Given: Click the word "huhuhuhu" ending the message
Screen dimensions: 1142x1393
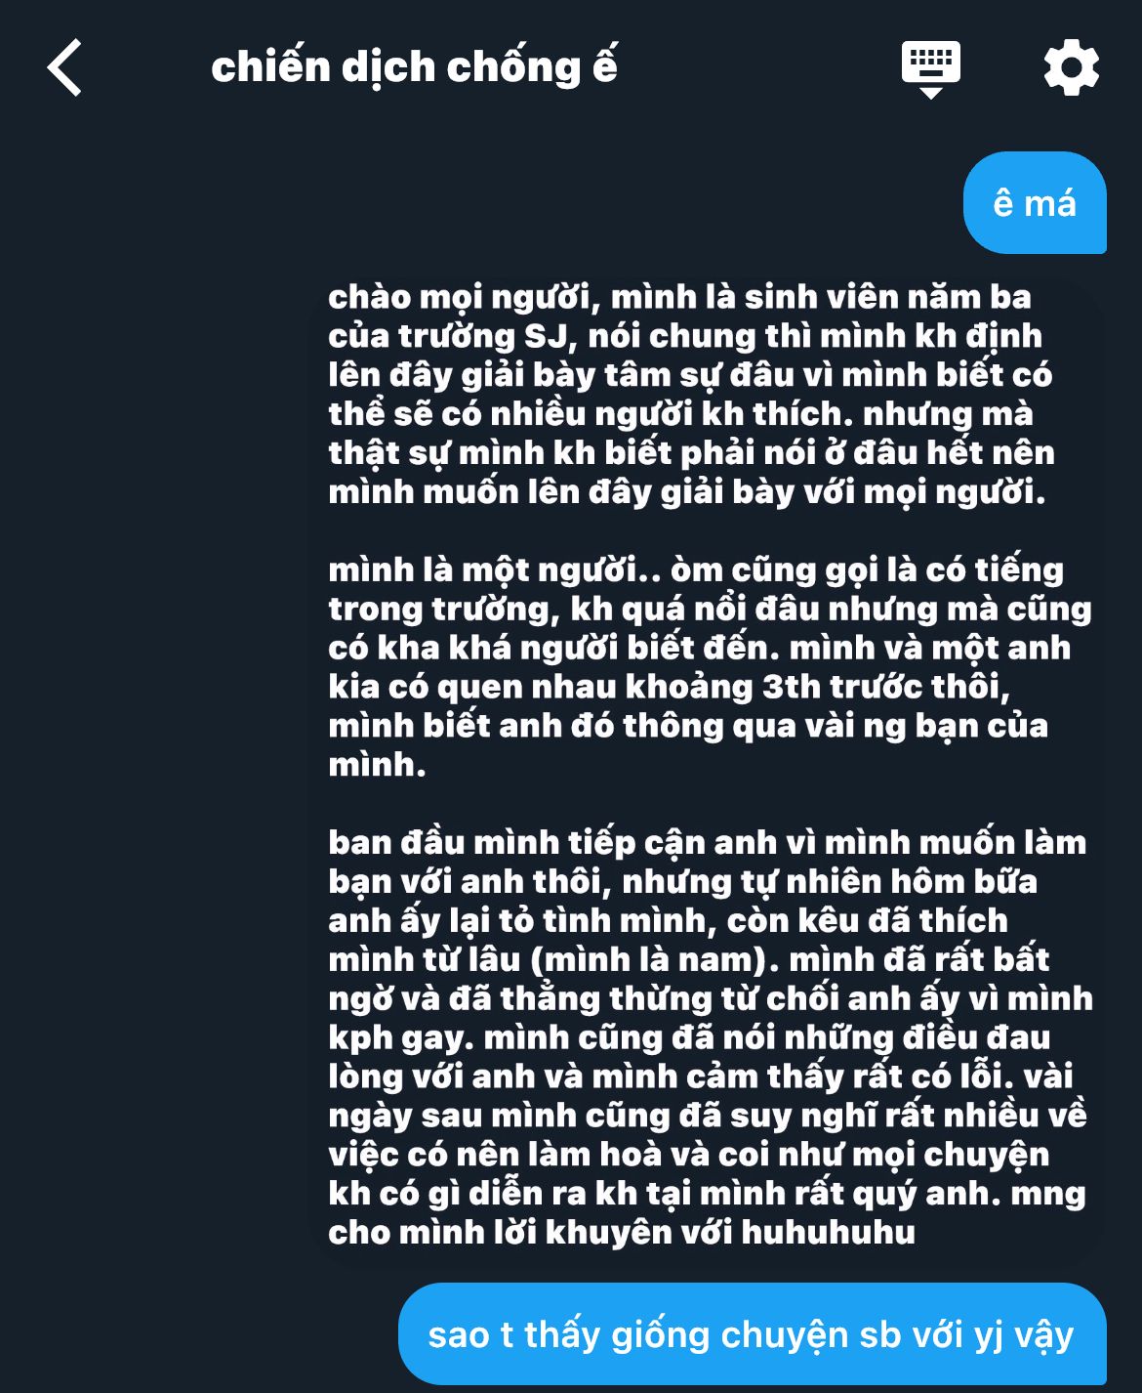Looking at the screenshot, I should [x=828, y=1232].
